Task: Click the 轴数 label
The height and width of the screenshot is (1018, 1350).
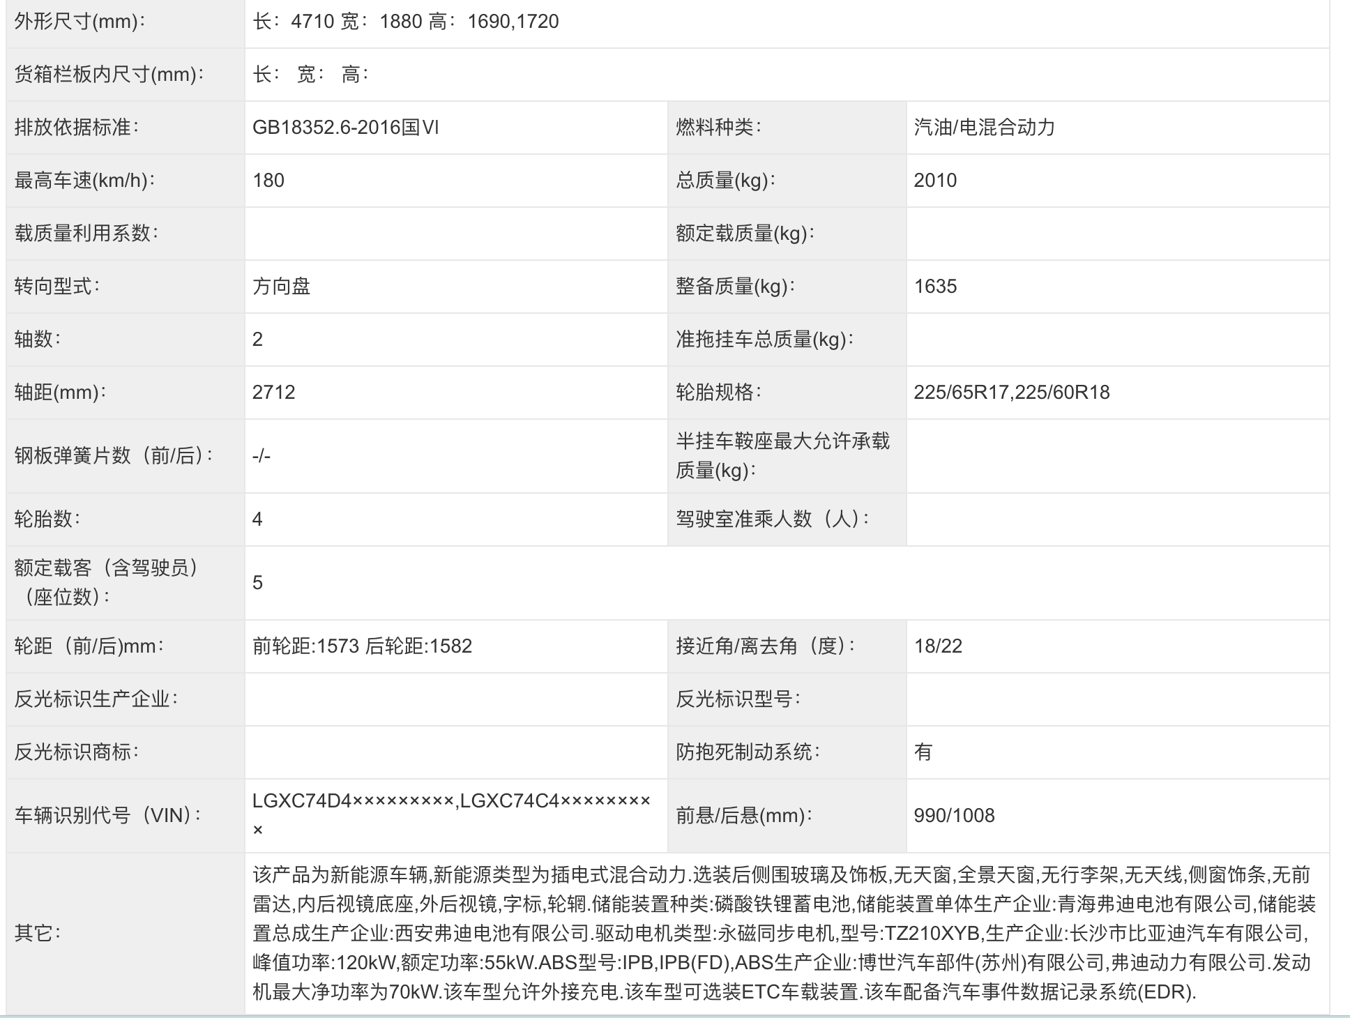Action: 38,340
